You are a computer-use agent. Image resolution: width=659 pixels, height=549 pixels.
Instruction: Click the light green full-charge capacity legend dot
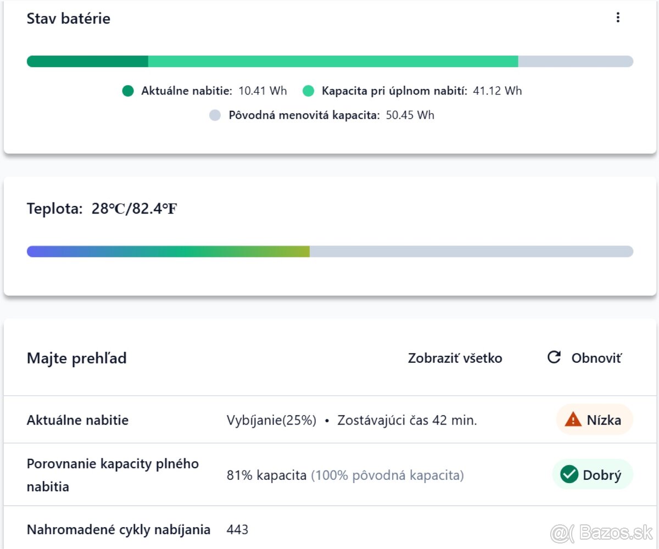pyautogui.click(x=308, y=91)
